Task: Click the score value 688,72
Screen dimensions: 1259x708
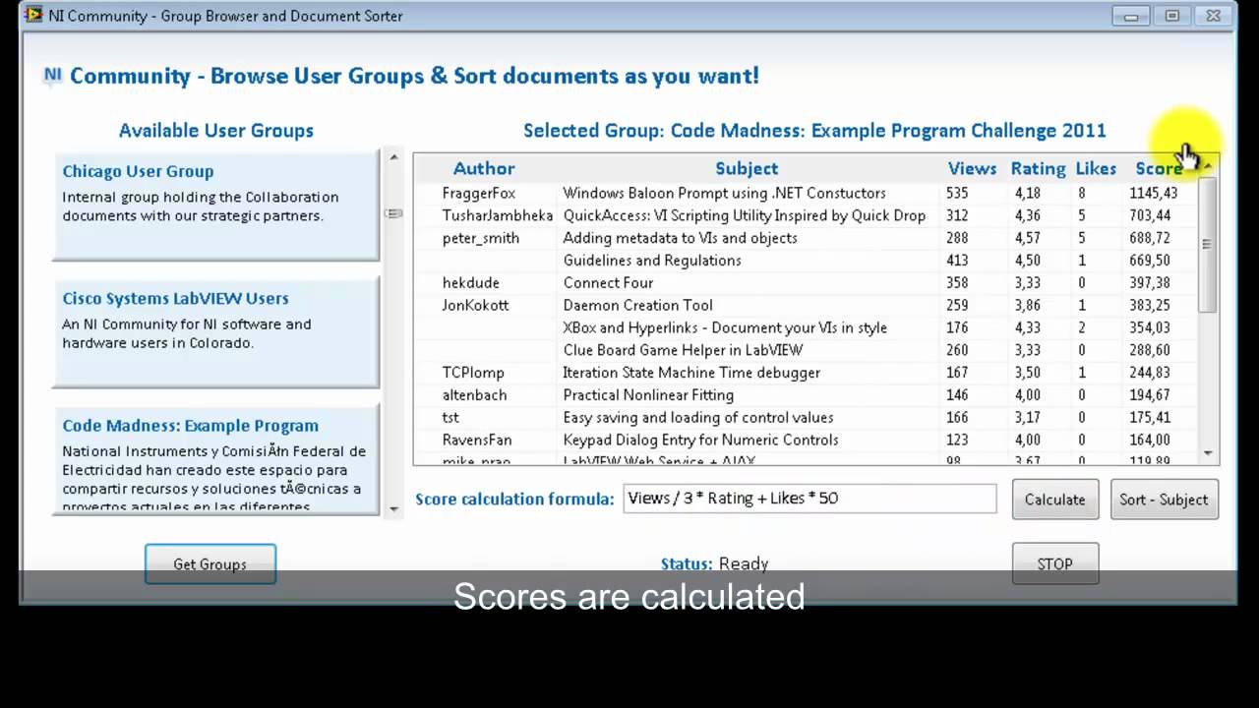Action: click(1150, 238)
